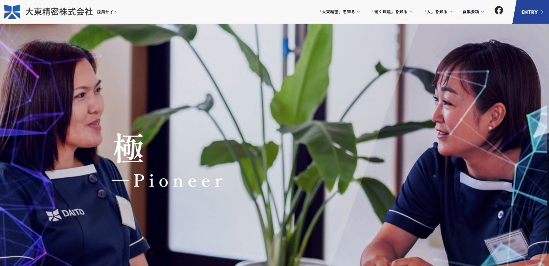This screenshot has height=266, width=549.
Task: Click the 採用サイト label
Action: [x=107, y=12]
